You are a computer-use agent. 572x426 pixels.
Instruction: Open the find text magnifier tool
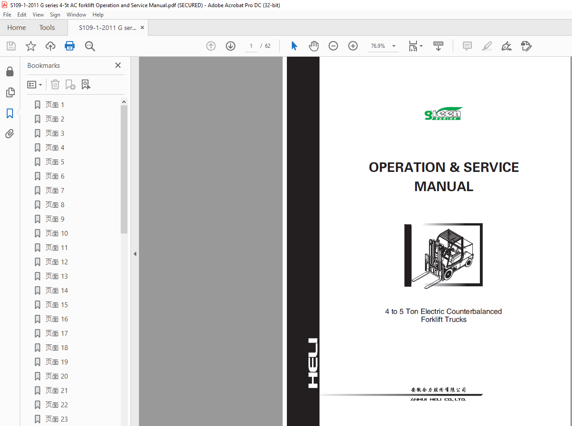point(90,46)
